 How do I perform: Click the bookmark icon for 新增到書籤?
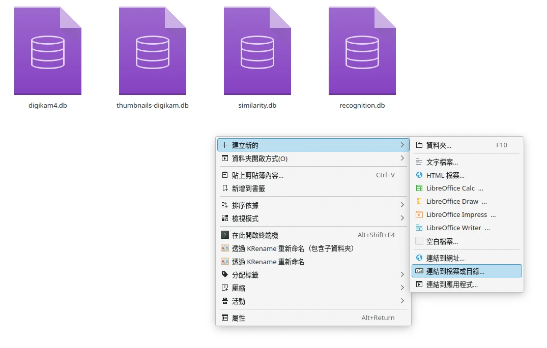click(x=225, y=188)
